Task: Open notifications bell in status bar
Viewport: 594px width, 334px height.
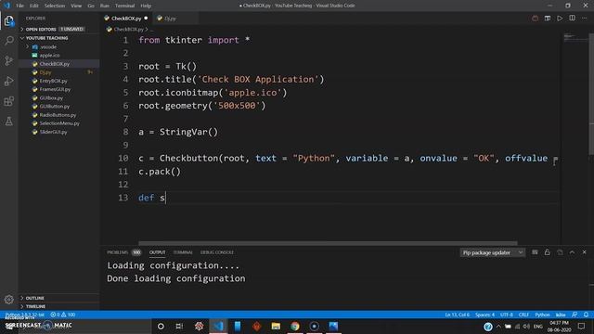Action: [x=586, y=315]
